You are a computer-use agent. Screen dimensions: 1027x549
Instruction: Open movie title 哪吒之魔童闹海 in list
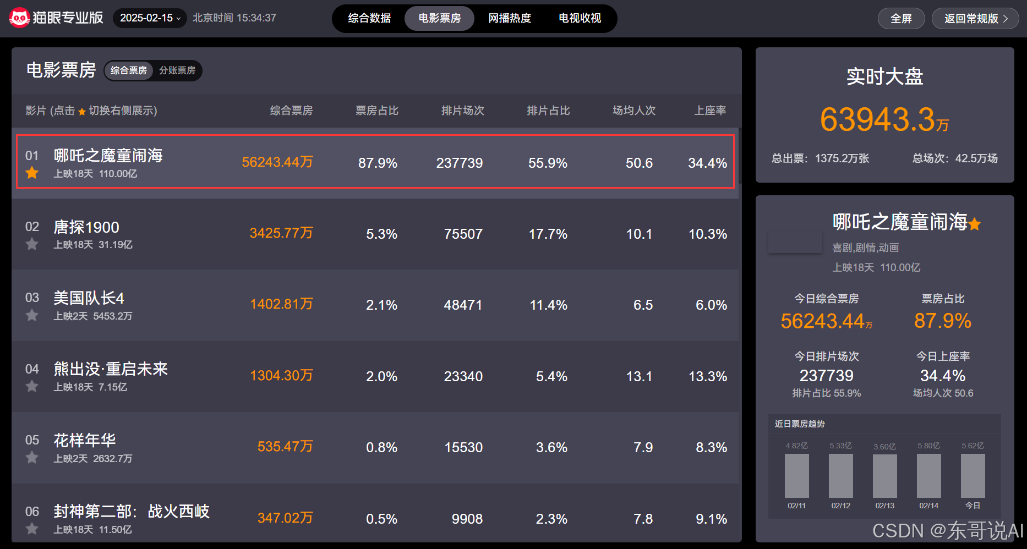point(108,156)
